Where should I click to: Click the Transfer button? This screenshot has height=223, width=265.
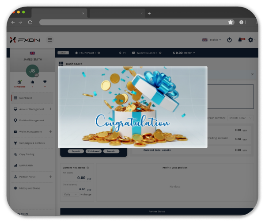(111, 151)
